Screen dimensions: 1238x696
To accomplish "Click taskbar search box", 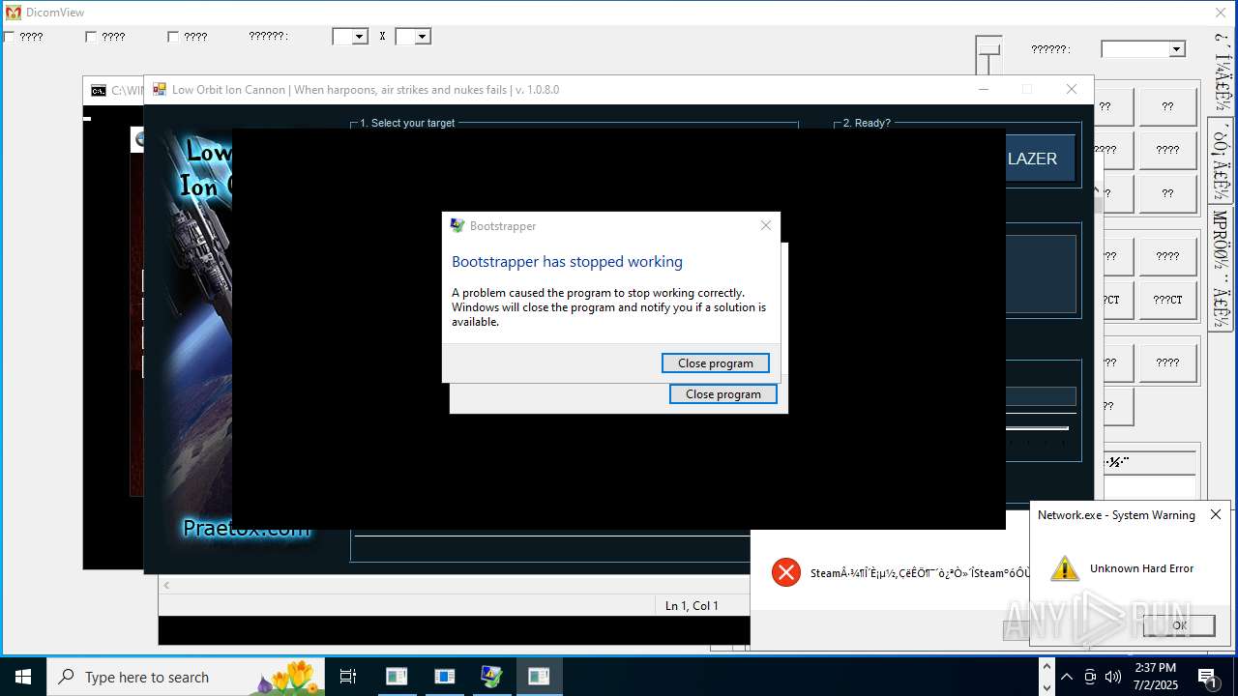I will (x=186, y=677).
